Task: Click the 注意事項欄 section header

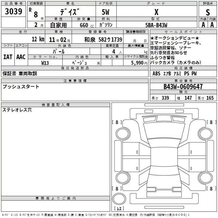Action: (75, 81)
